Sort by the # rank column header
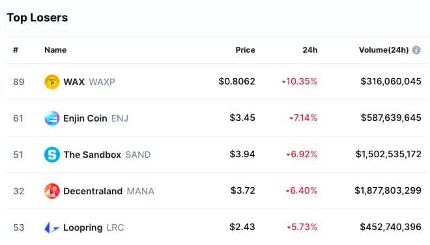The height and width of the screenshot is (245, 430). pyautogui.click(x=16, y=50)
